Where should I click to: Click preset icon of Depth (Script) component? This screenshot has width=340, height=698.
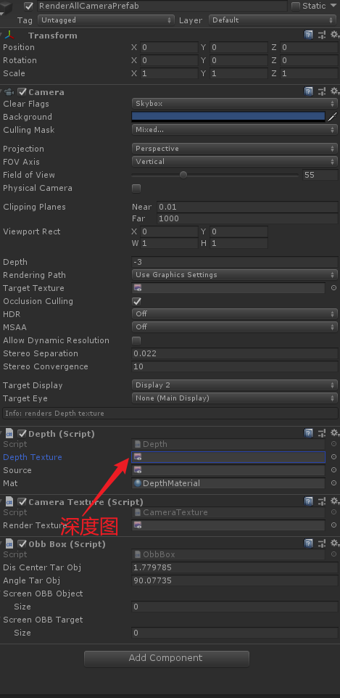point(322,433)
